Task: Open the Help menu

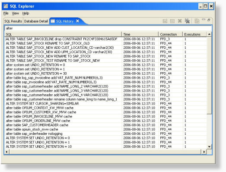Action: tap(25, 13)
